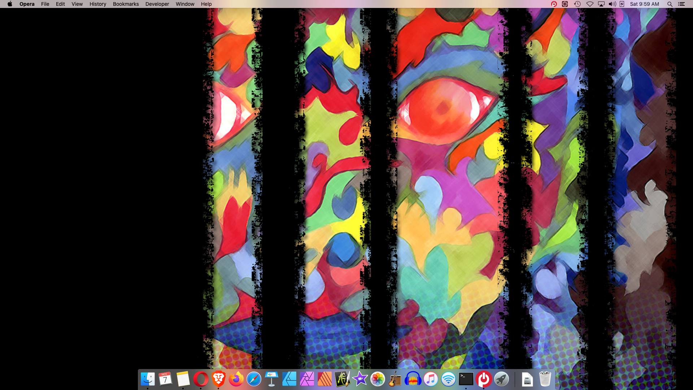693x390 pixels.
Task: Open the History menu
Action: (x=98, y=4)
